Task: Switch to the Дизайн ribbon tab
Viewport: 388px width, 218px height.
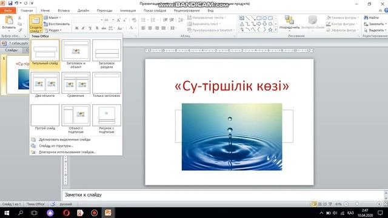Action: 83,11
